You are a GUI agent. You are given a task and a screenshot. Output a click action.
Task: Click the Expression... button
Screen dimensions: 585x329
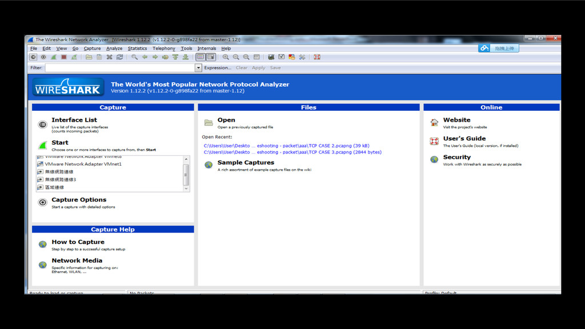(218, 68)
